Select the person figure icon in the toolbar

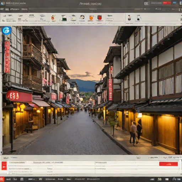[129, 18]
